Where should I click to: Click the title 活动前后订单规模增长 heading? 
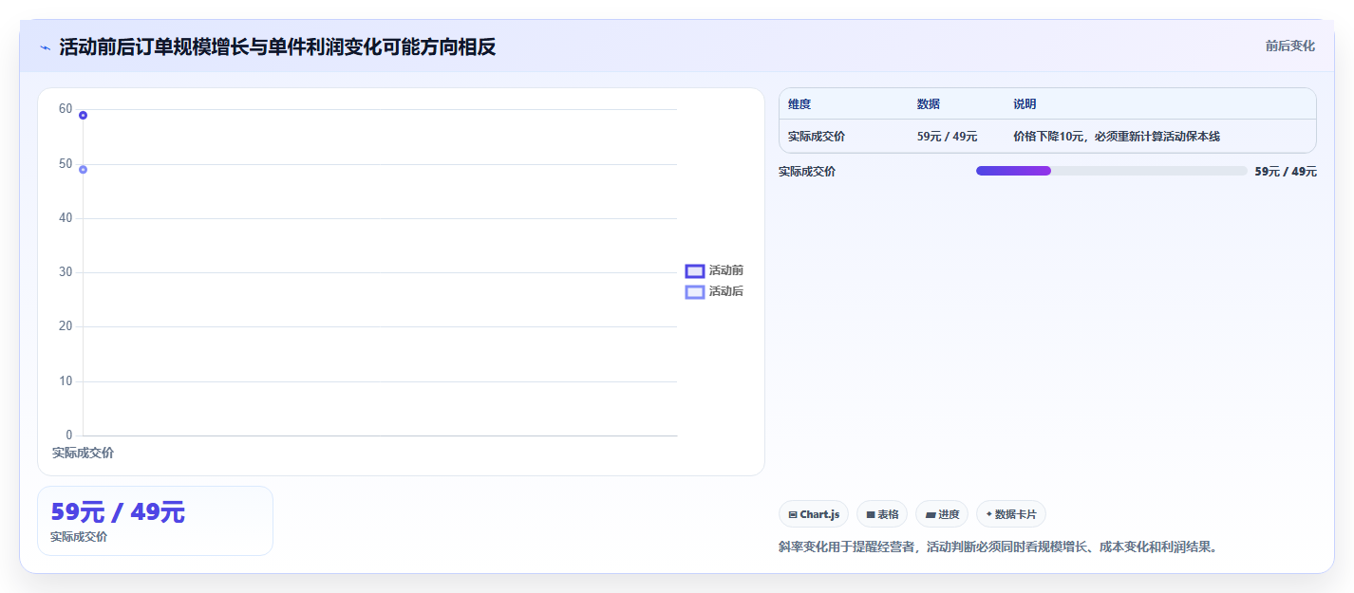click(277, 46)
